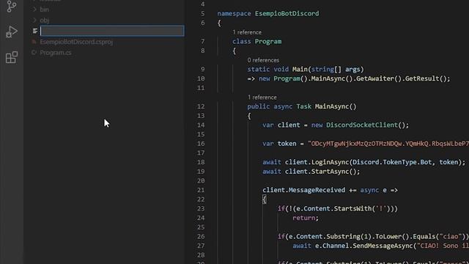Click the token string on line 16
The image size is (469, 264).
(388, 144)
